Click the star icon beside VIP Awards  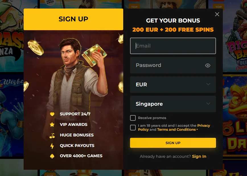click(x=52, y=124)
